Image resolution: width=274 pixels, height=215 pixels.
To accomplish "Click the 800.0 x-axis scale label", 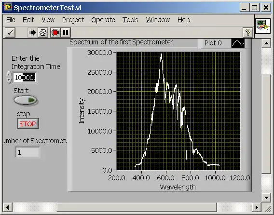I will point(190,178).
